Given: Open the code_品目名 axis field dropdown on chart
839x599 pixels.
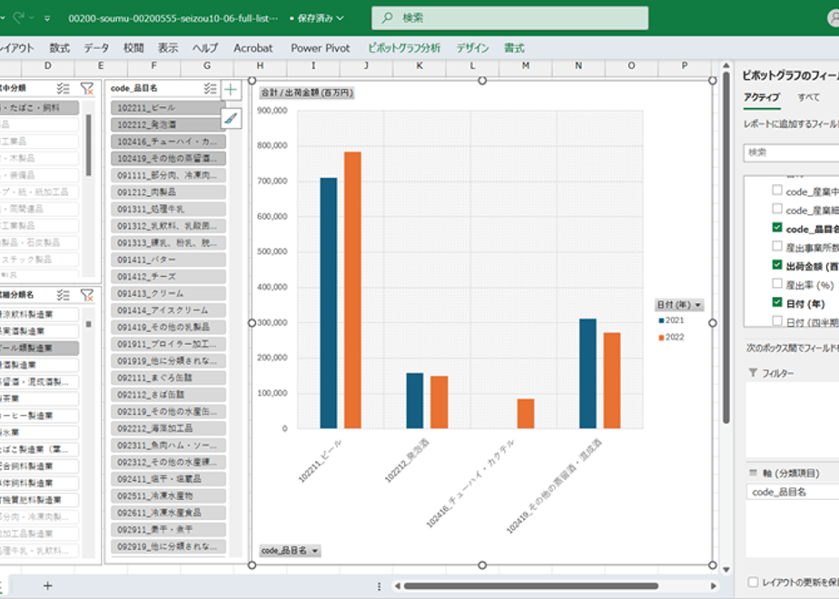Looking at the screenshot, I should [290, 550].
